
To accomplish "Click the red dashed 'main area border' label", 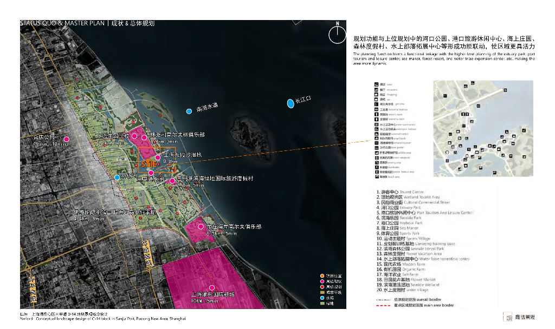I will [x=423, y=305].
